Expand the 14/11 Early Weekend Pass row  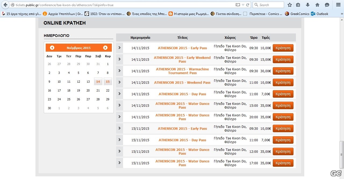(x=120, y=59)
